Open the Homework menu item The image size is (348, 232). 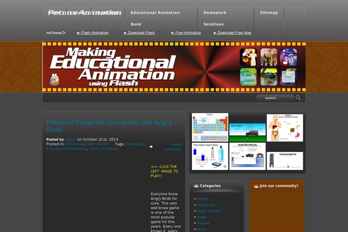tap(215, 13)
